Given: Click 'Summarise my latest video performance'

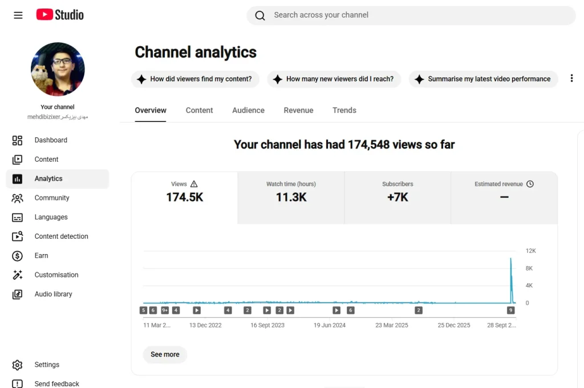Looking at the screenshot, I should [484, 79].
